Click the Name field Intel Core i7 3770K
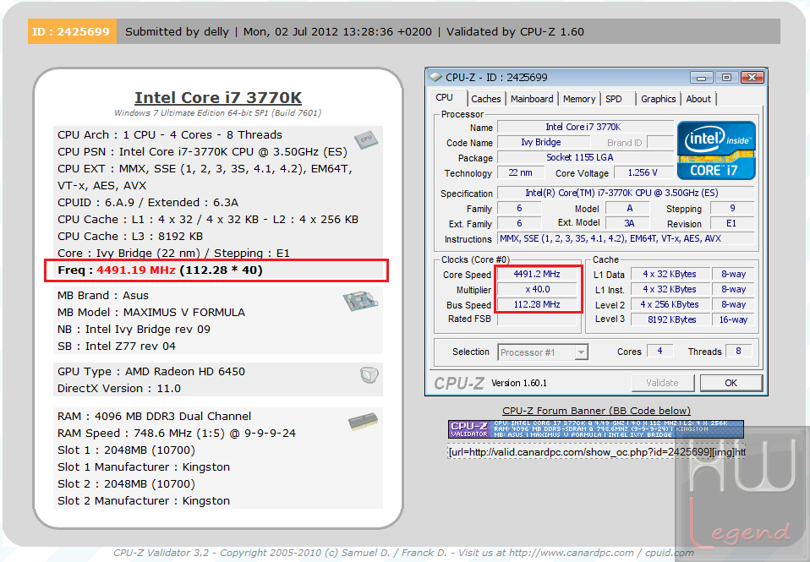Viewport: 810px width, 562px height. [x=584, y=127]
